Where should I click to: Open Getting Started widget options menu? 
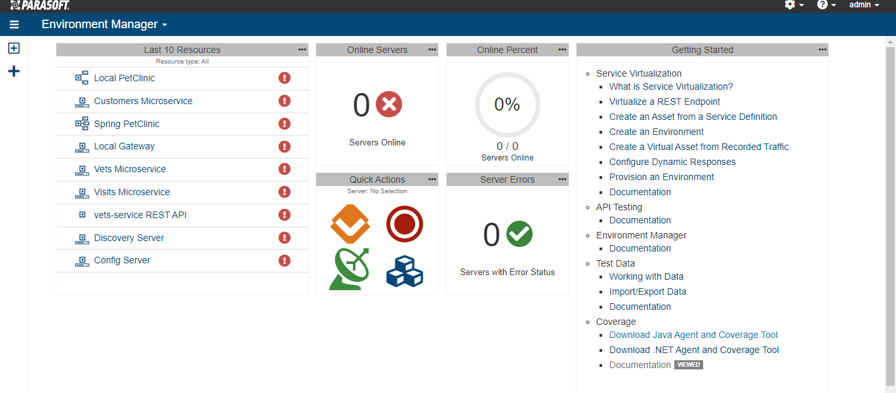[823, 49]
